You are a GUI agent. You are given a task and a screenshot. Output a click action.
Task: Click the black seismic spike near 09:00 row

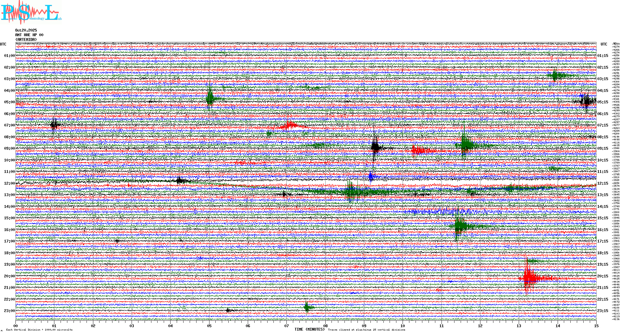[375, 148]
